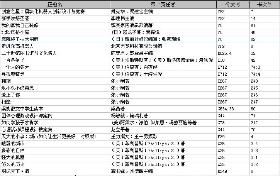Select book number cell 212
This screenshot has height=176, width=280.
click(x=265, y=123)
